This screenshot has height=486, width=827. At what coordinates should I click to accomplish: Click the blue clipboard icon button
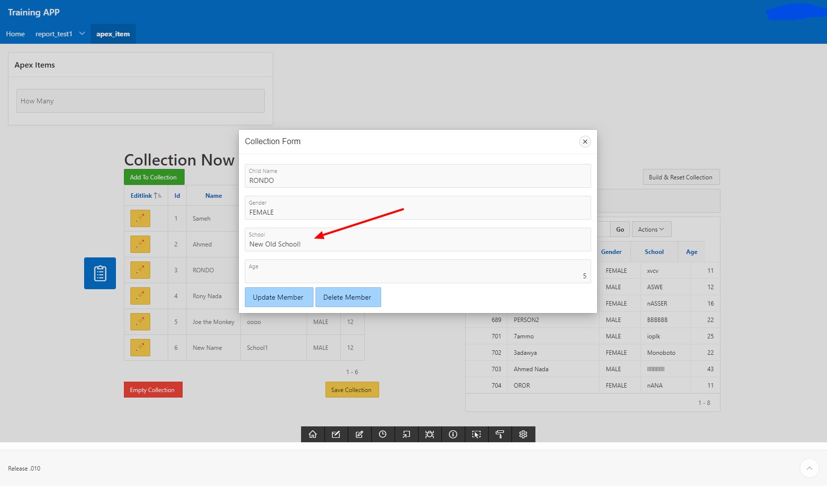point(100,273)
